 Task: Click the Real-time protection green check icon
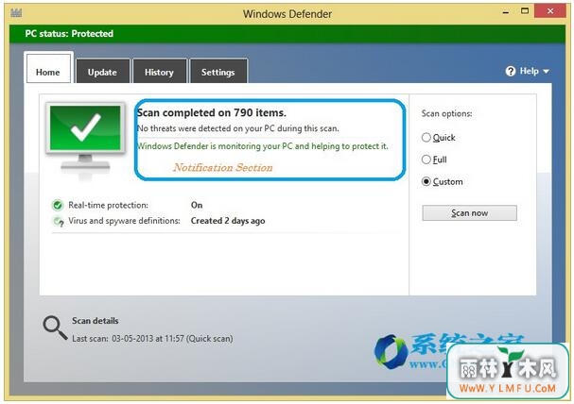(58, 205)
